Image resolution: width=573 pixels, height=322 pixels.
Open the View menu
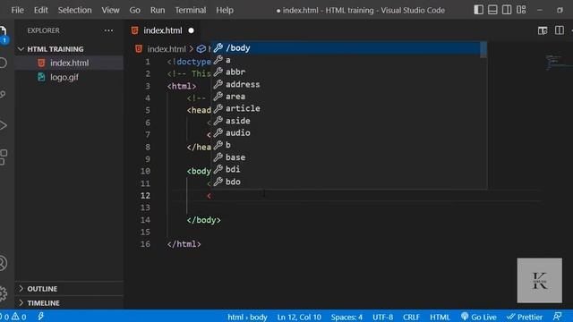(110, 10)
